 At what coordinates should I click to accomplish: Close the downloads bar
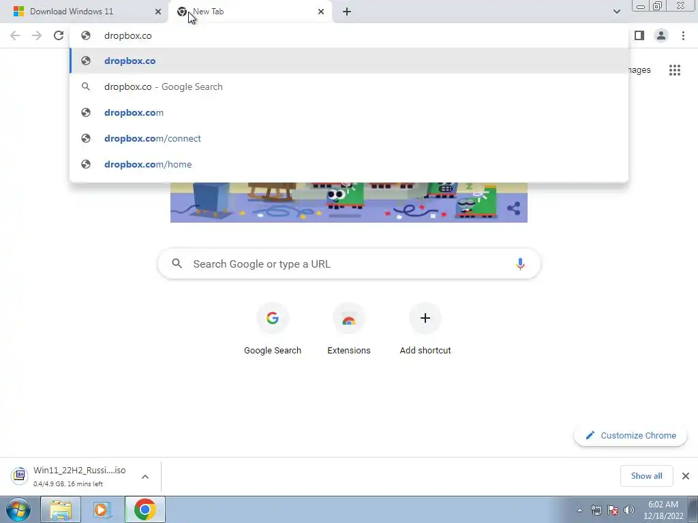(686, 476)
